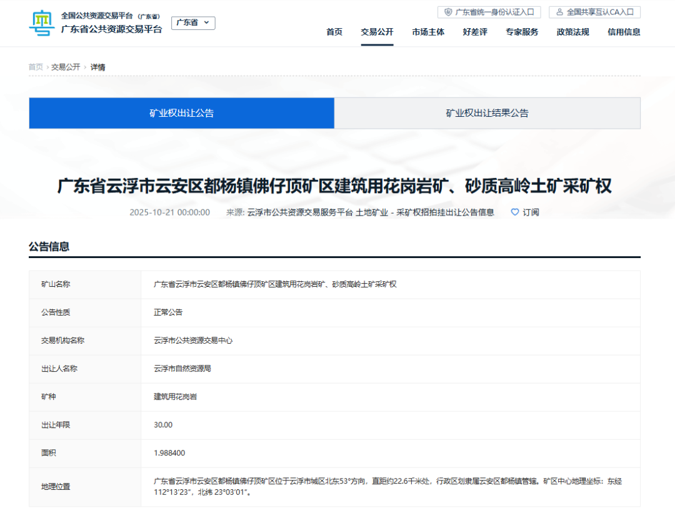
Task: Open the 广东省 region selector dropdown
Action: 192,22
